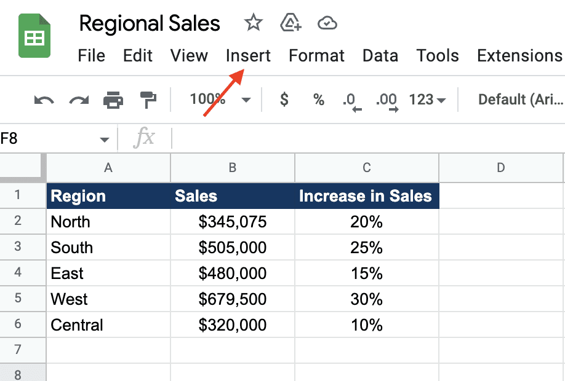Open the Extensions menu
Screen dimensions: 565x381
(x=519, y=56)
